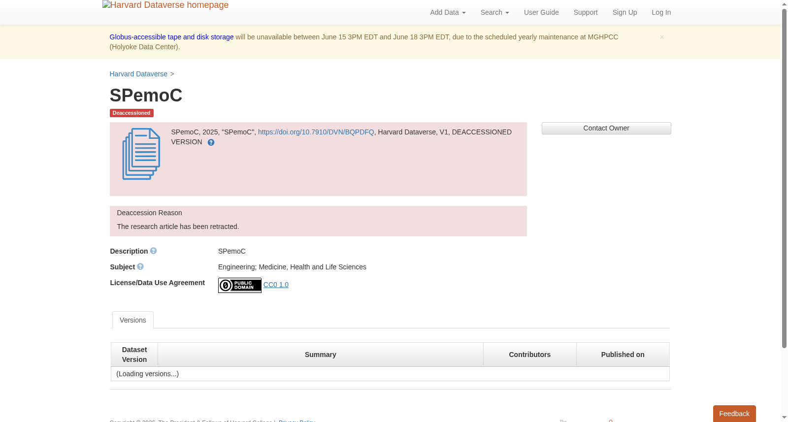Click the dataset documents icon
This screenshot has height=422, width=788.
coord(141,154)
